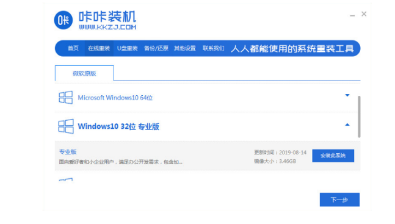Switch to the 微软原版 tab

tap(84, 73)
